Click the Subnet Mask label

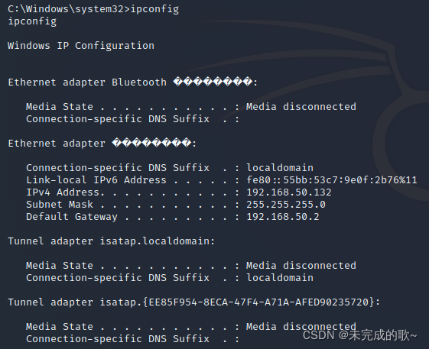pyautogui.click(x=60, y=205)
